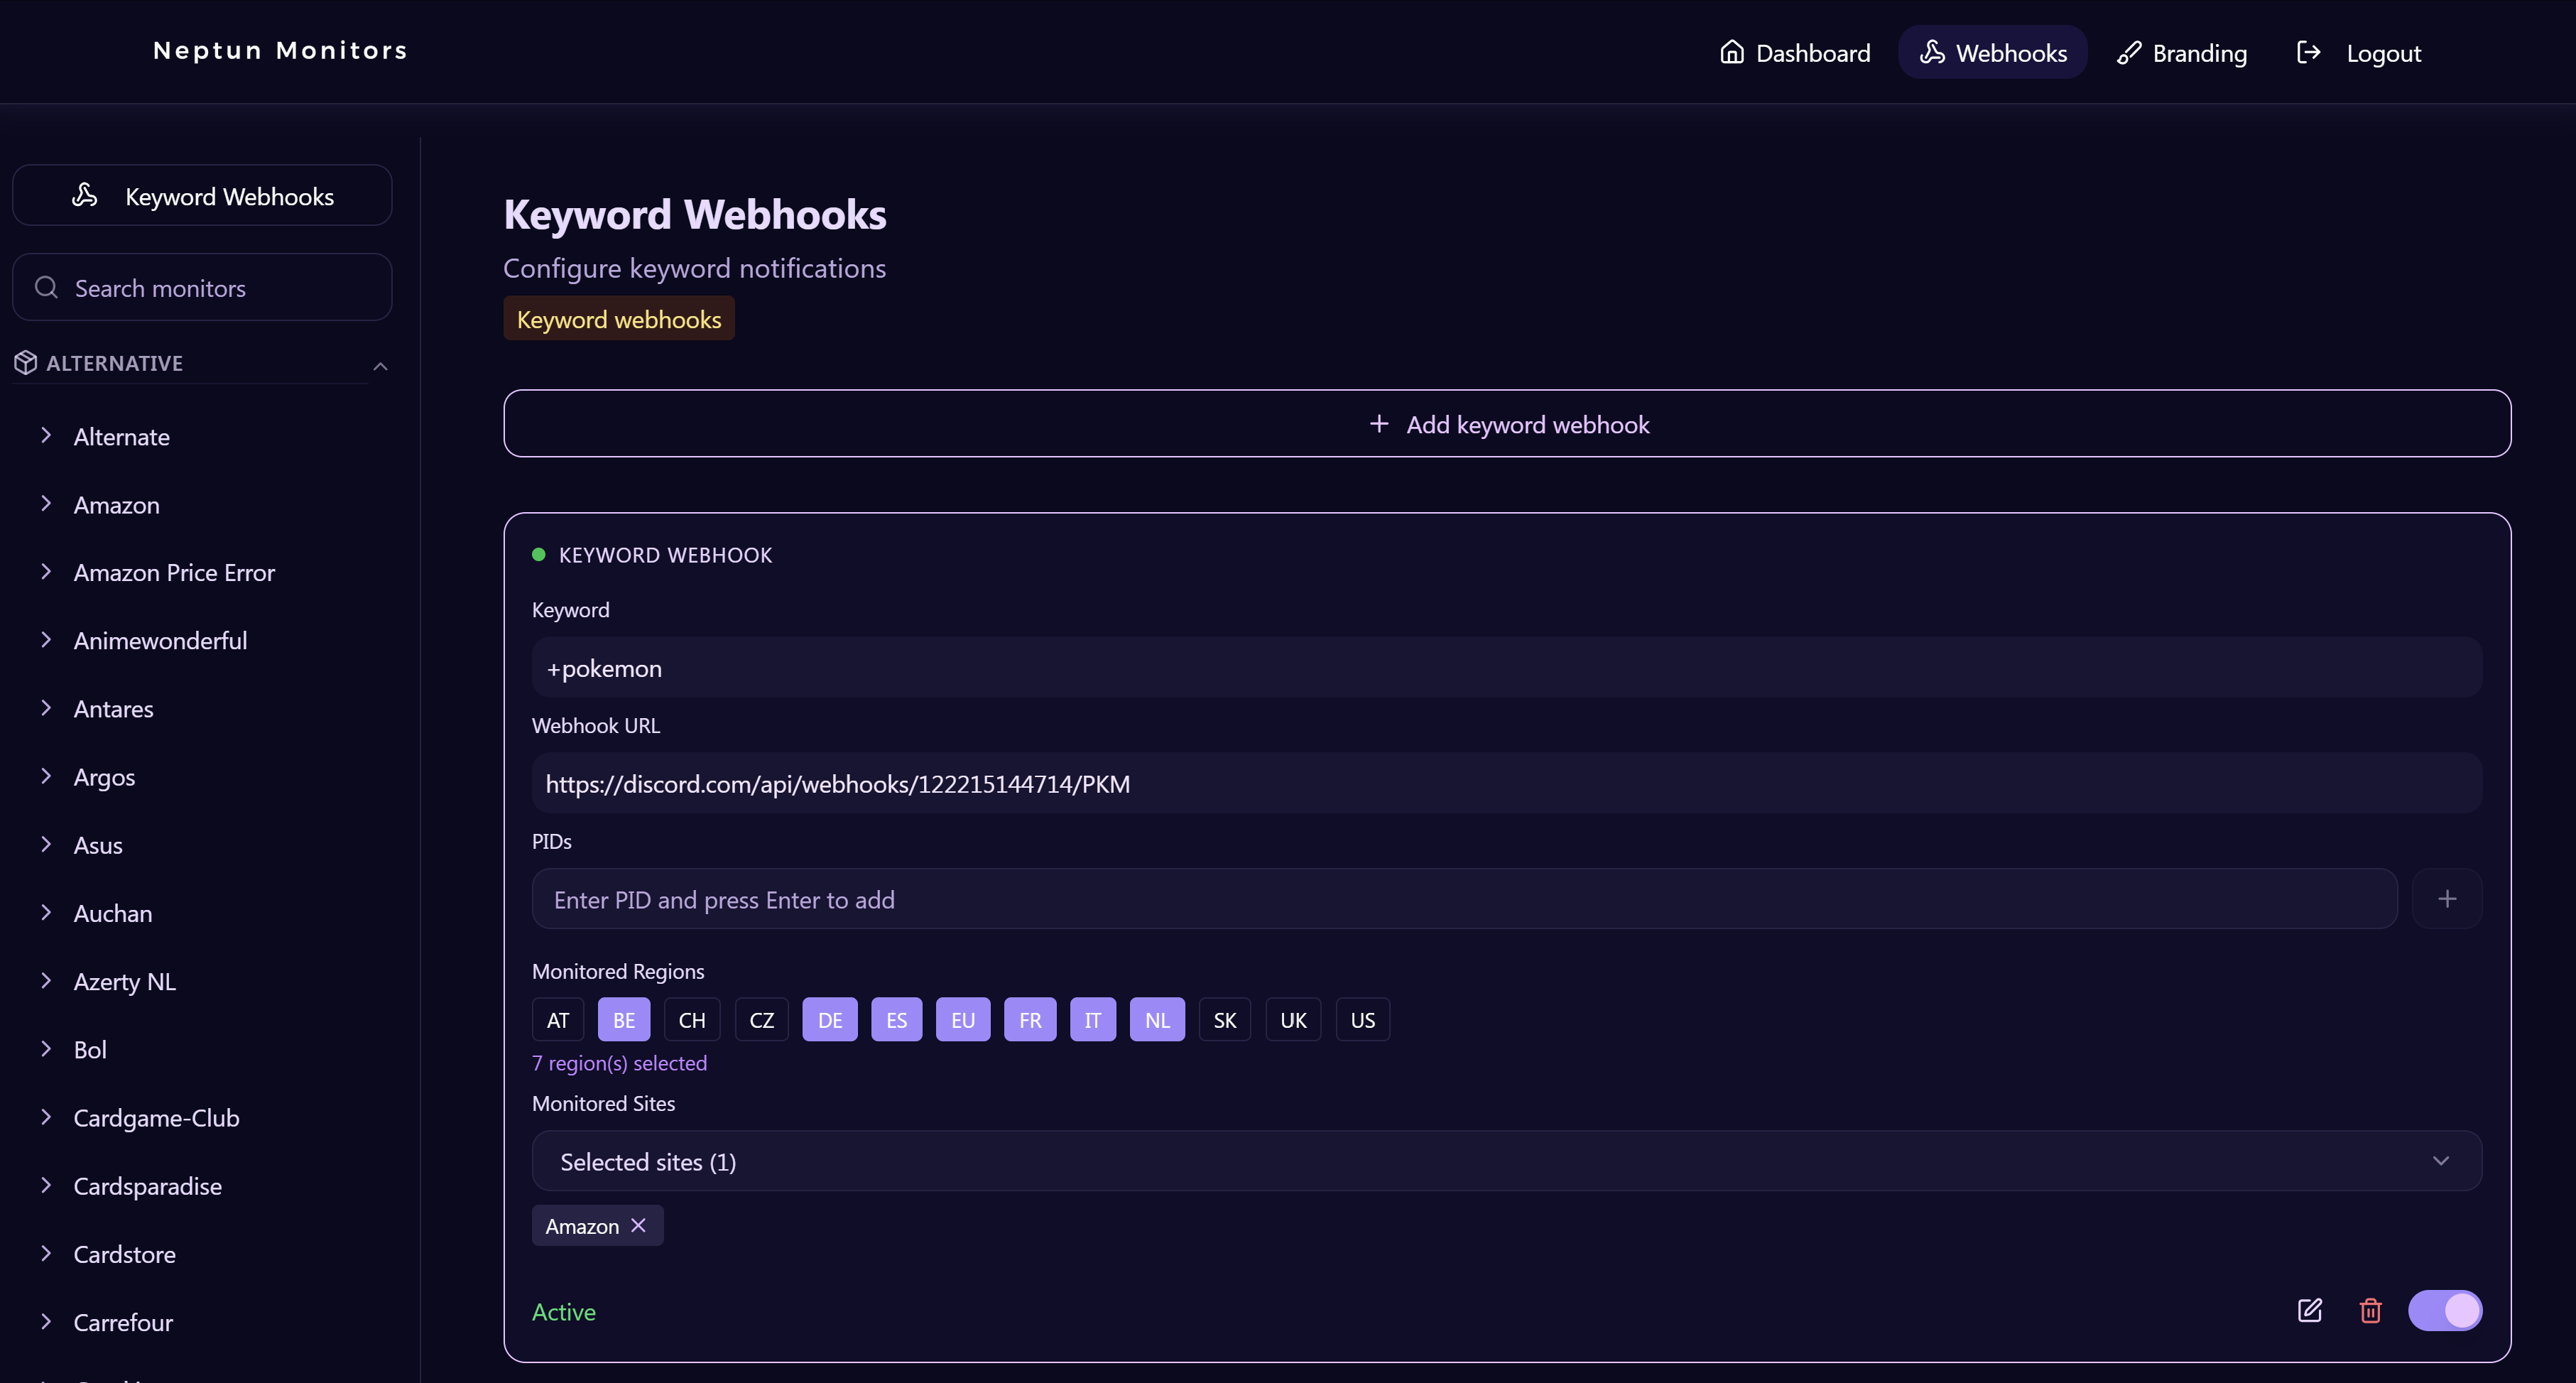
Task: Select Keyword Webhooks in the sidebar
Action: [202, 196]
